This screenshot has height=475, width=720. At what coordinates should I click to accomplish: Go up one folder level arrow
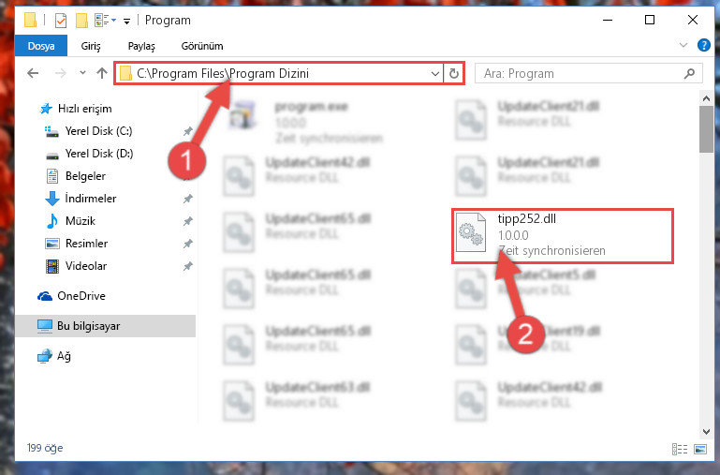[102, 73]
